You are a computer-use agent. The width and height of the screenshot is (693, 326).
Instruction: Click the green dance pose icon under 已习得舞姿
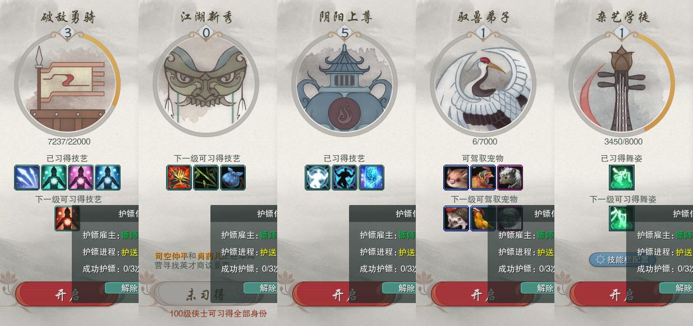tap(622, 178)
